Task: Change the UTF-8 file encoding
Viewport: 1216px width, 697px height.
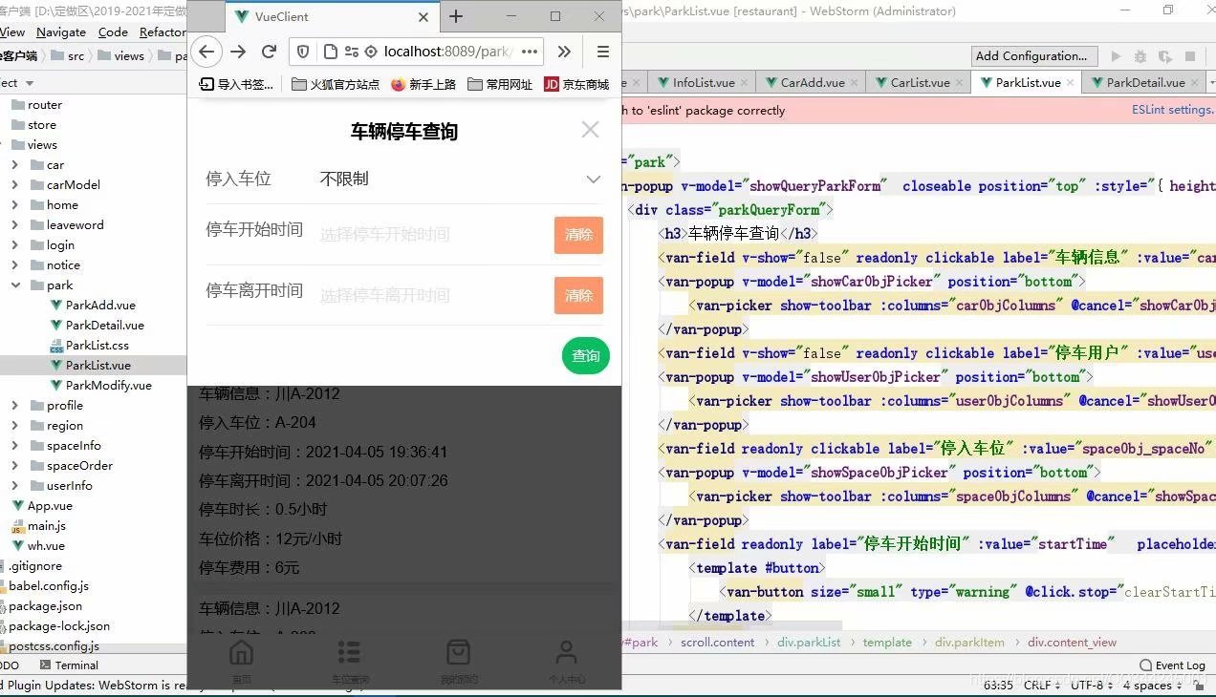Action: [1091, 686]
